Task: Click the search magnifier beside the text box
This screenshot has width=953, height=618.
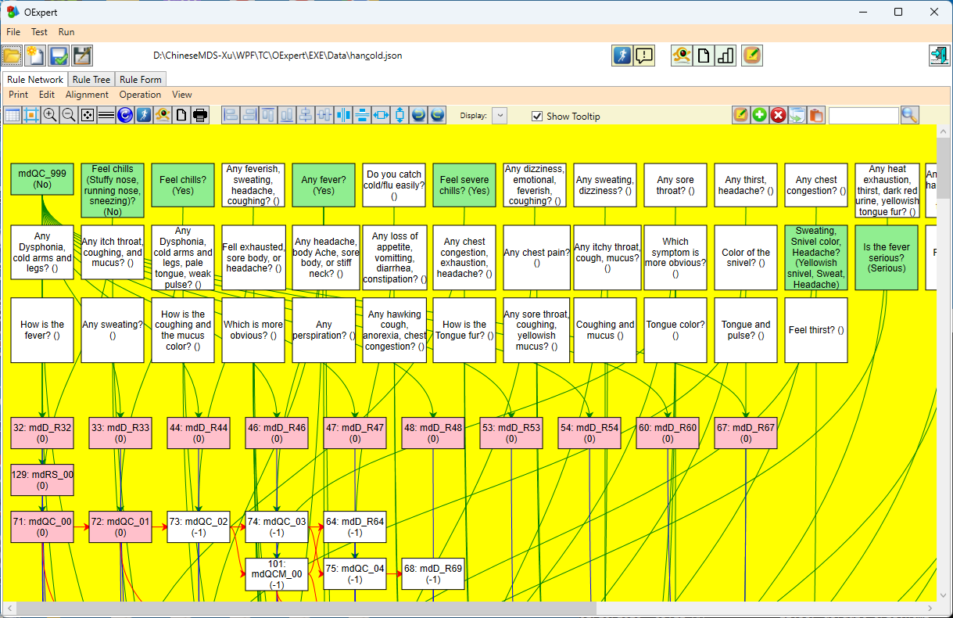Action: coord(909,116)
